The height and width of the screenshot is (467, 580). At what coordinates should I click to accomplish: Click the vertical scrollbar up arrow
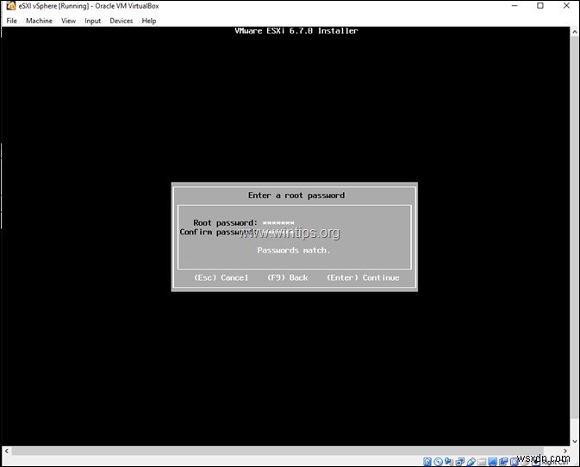[575, 32]
